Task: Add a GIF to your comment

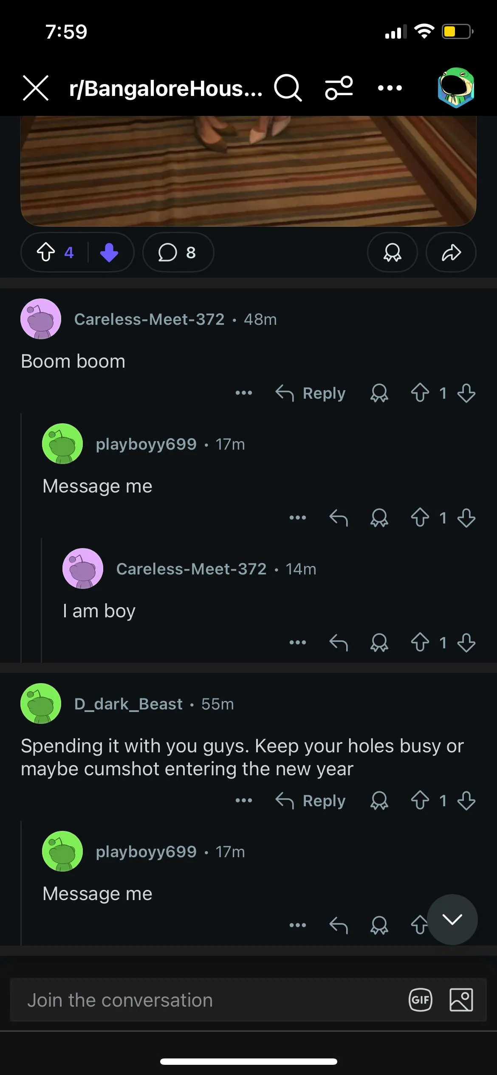Action: (420, 1000)
